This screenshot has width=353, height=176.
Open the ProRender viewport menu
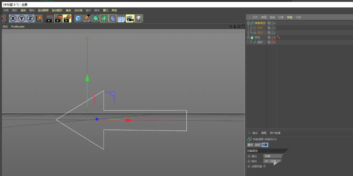18,27
